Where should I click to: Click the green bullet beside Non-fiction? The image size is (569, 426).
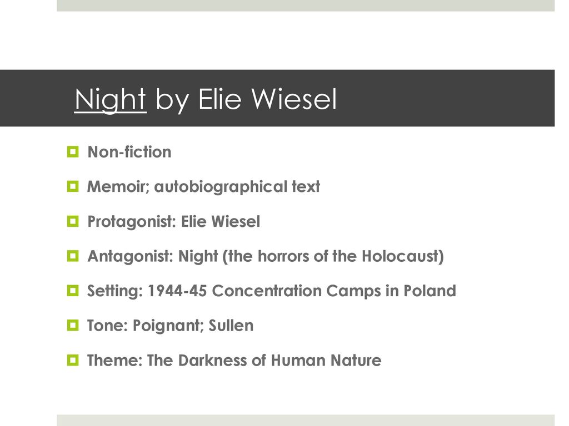pos(73,152)
